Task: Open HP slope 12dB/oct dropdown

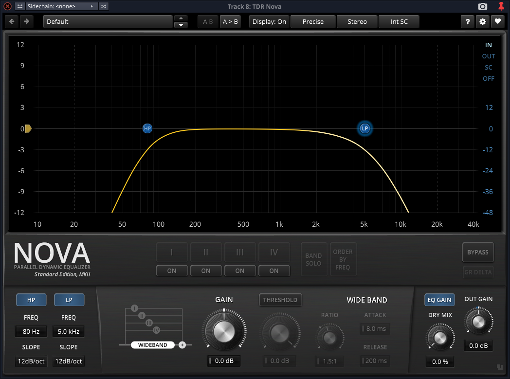Action: coord(31,361)
